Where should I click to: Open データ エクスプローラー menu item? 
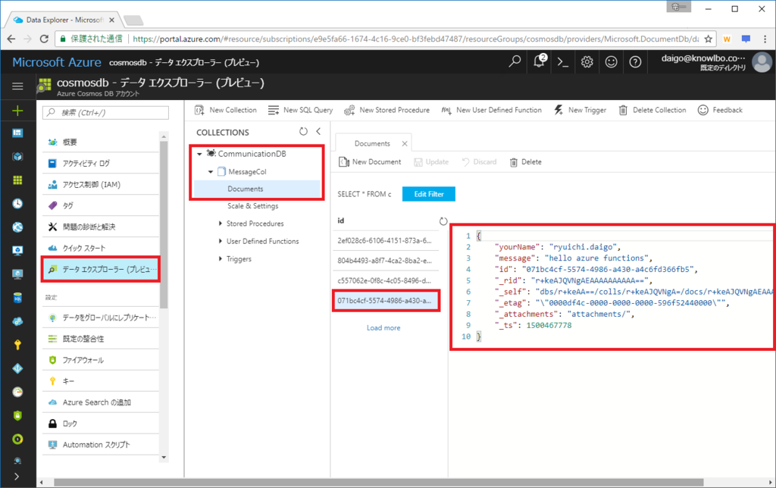pos(101,269)
